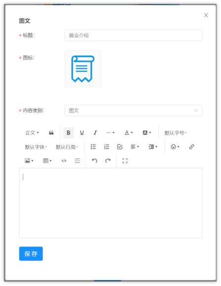Open the 默认行高 line height menu
The image size is (221, 286).
67,147
